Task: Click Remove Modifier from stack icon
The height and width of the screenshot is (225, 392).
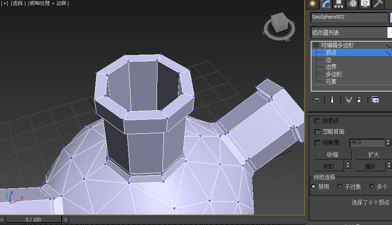Action: pos(359,100)
